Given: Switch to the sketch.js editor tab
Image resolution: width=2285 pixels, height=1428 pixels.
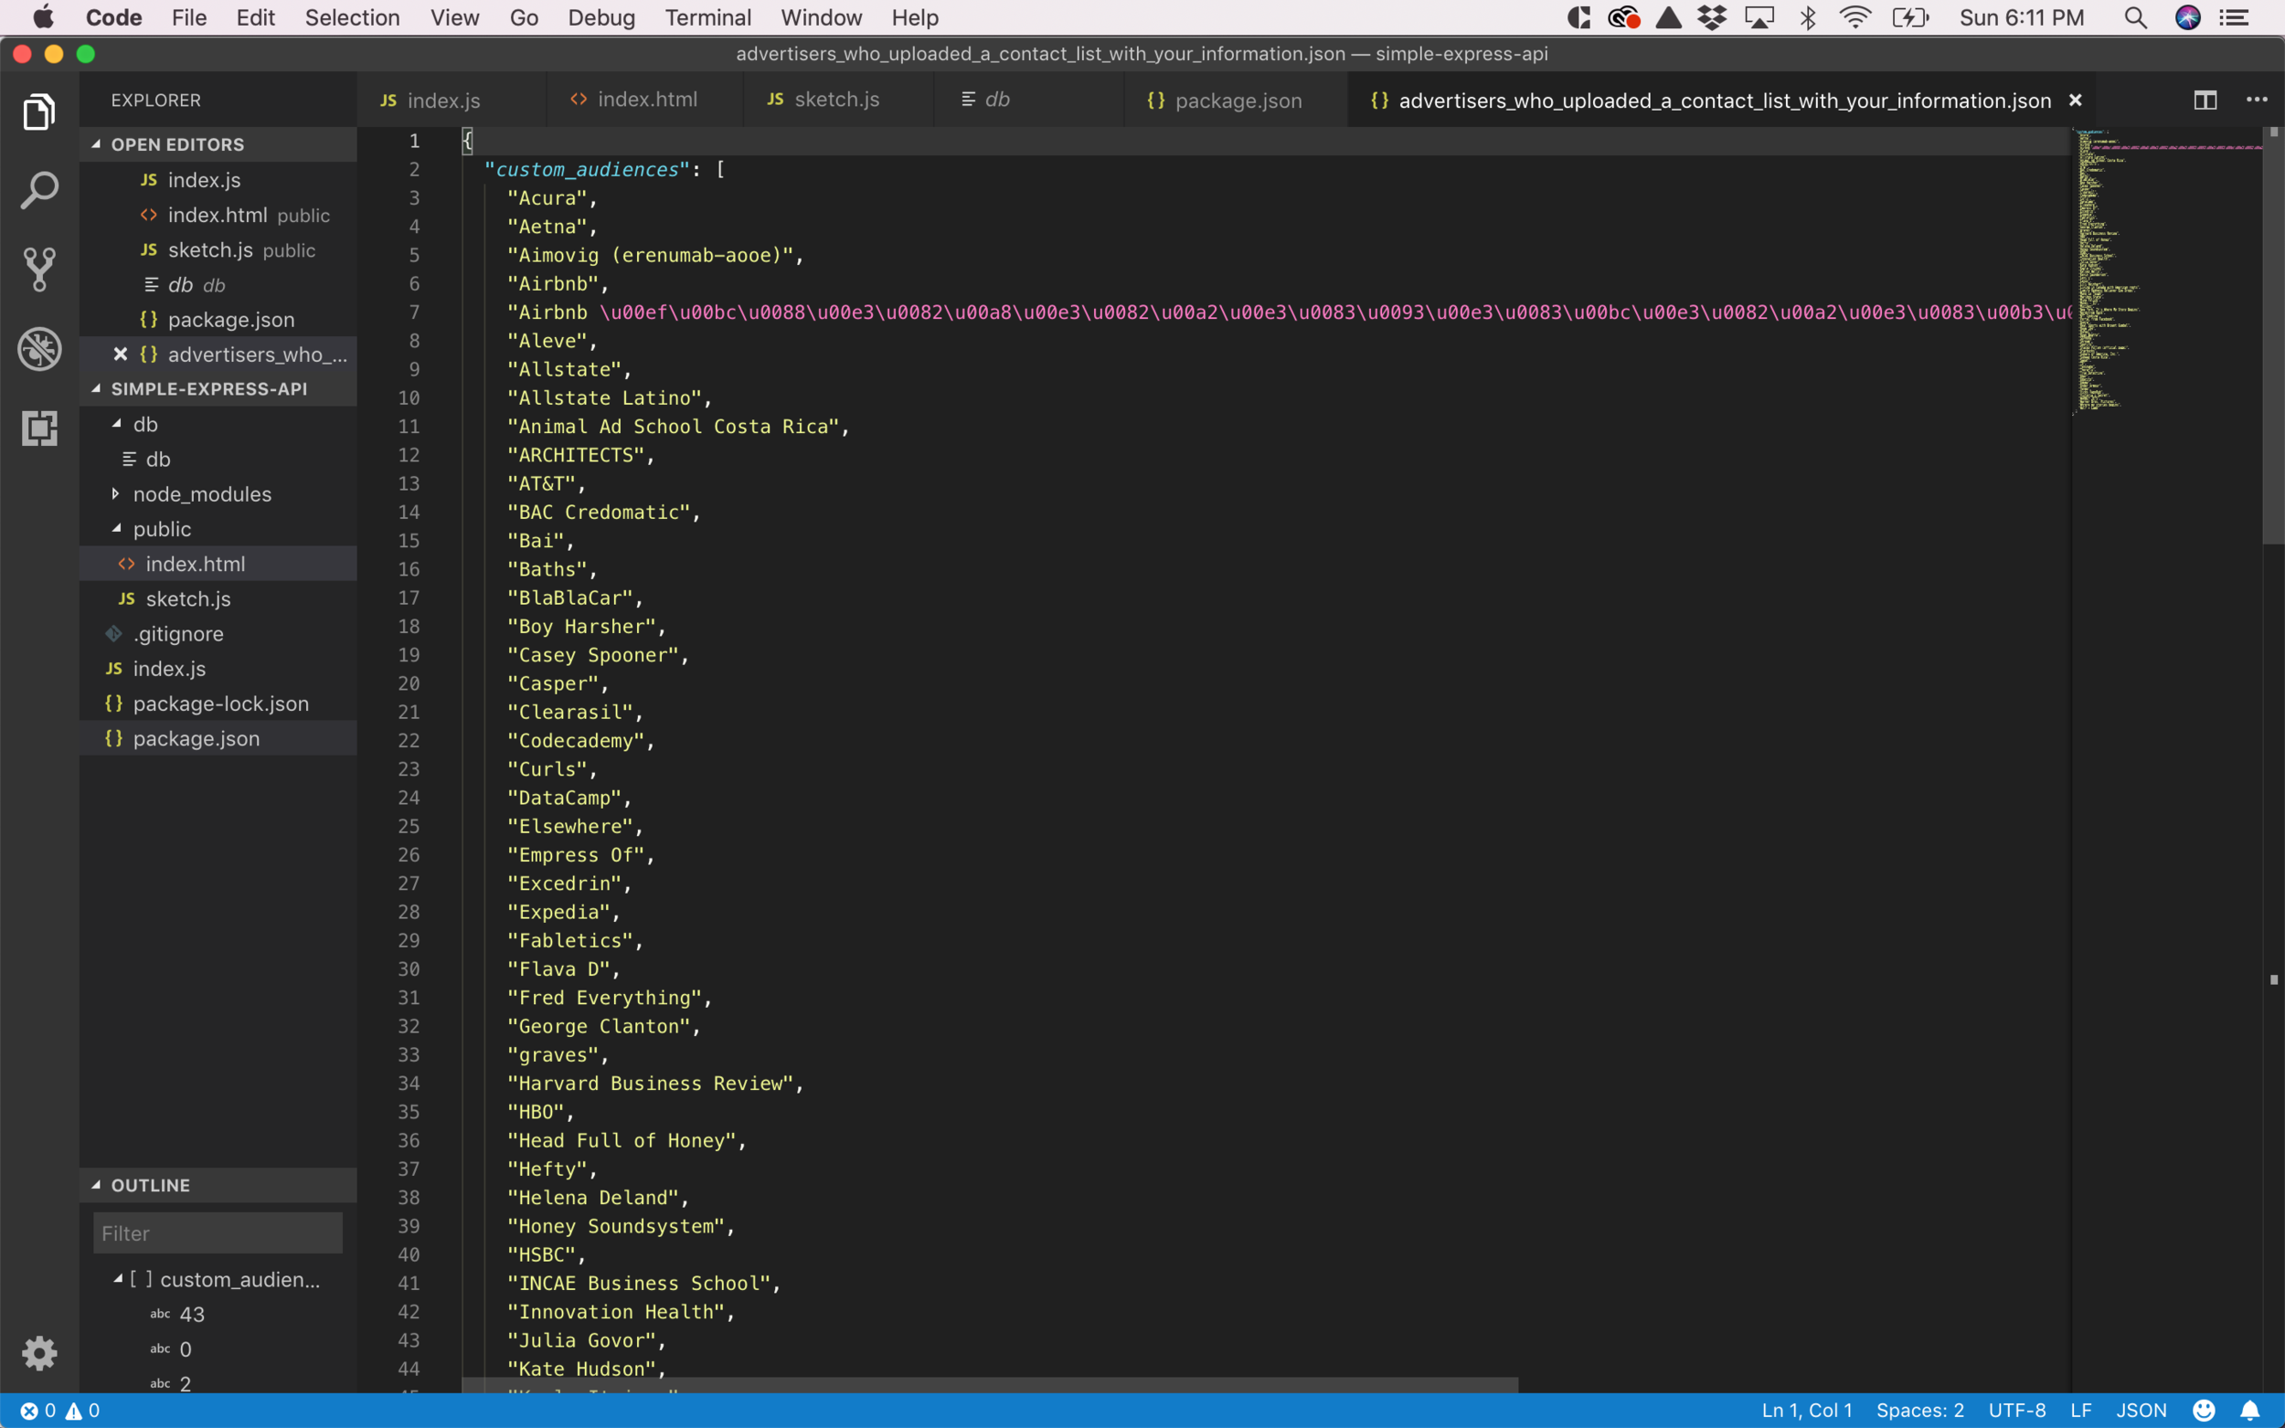Looking at the screenshot, I should click(x=839, y=100).
